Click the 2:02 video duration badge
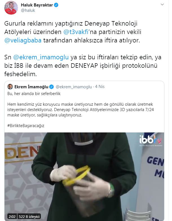172x221 pixels. click(12, 217)
